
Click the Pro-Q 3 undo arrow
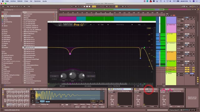(x=91, y=25)
